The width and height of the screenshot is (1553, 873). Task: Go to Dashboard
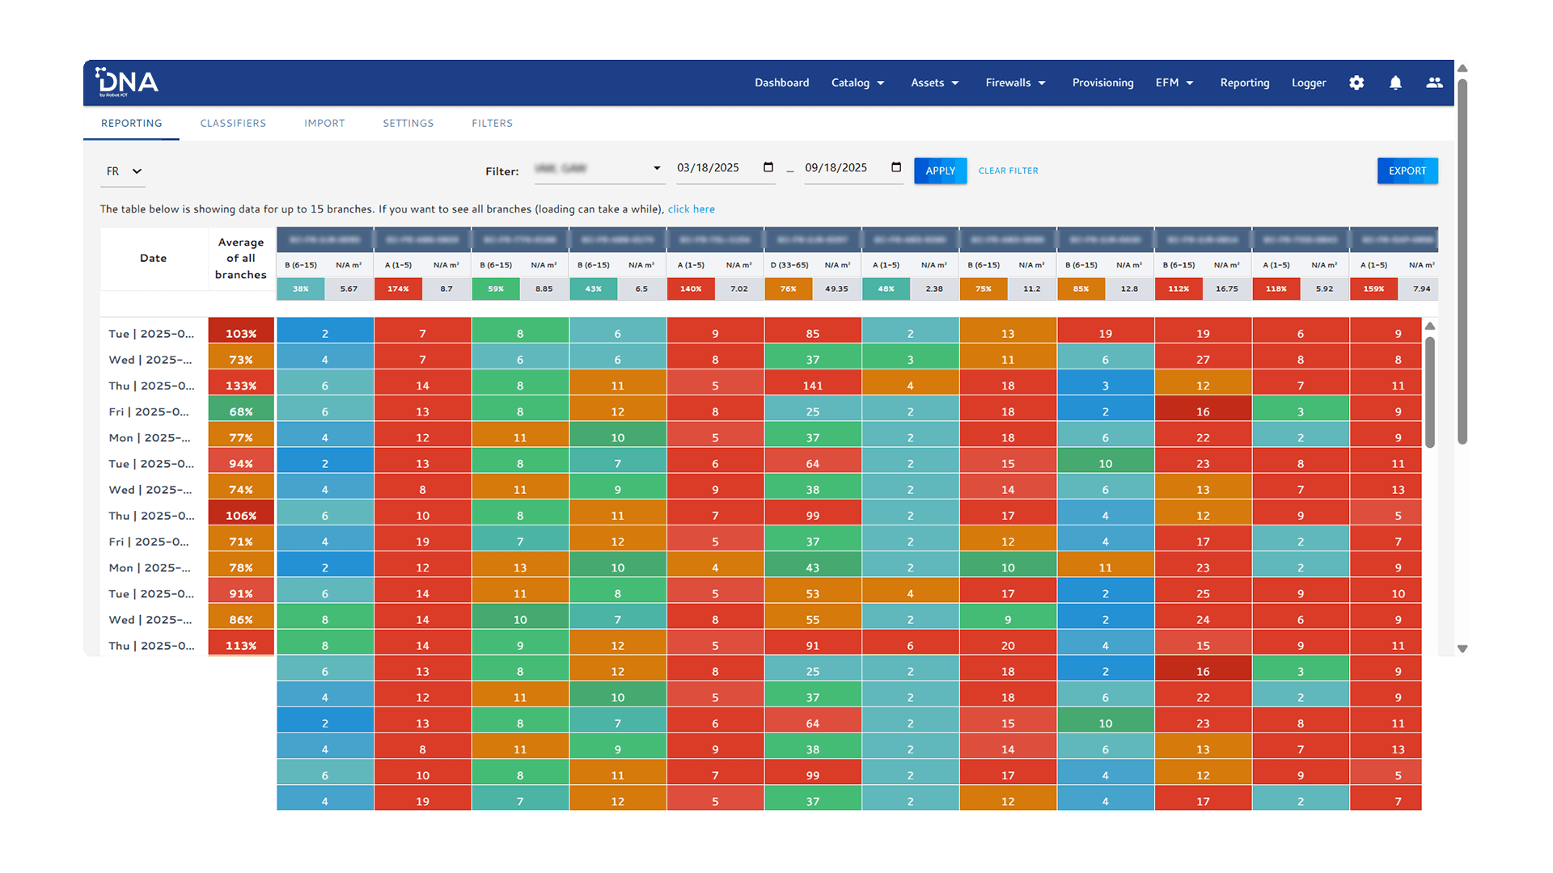point(781,82)
